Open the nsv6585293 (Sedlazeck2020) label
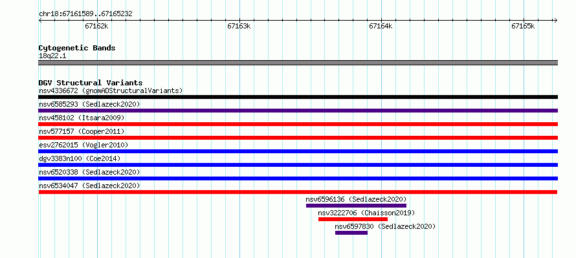576x258 pixels. pyautogui.click(x=89, y=104)
